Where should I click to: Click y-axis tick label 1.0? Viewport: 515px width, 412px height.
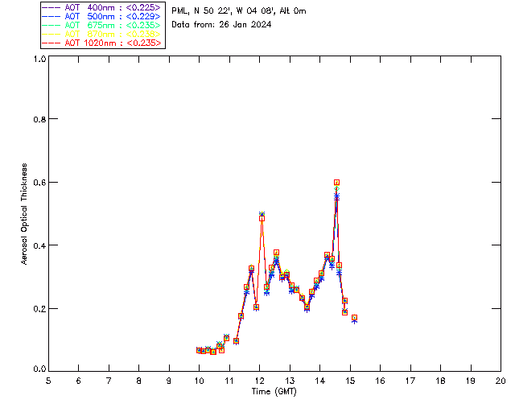click(x=39, y=59)
